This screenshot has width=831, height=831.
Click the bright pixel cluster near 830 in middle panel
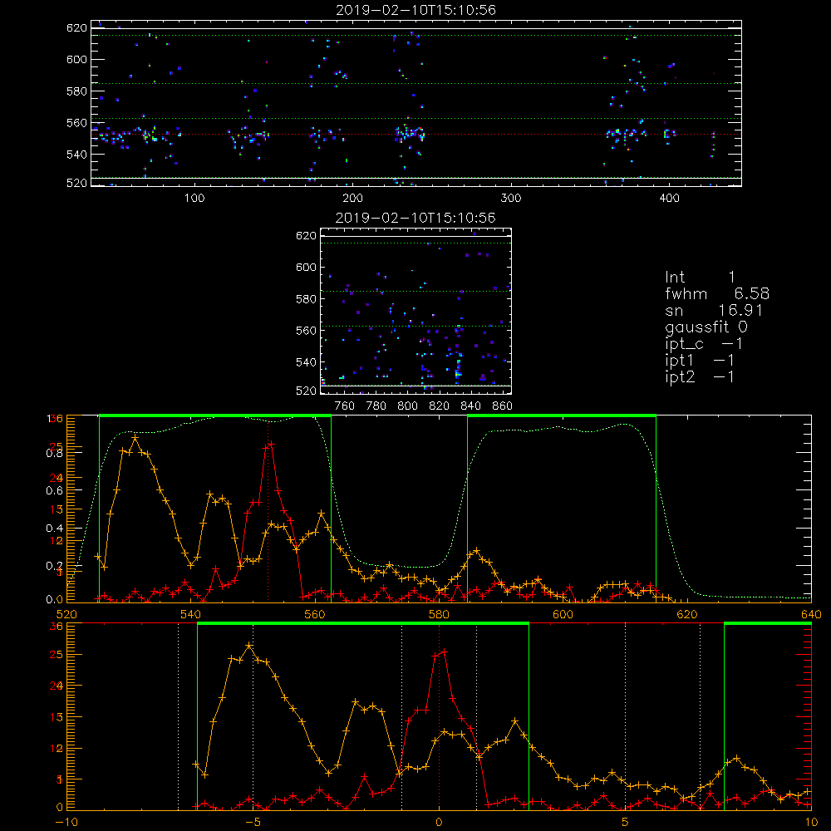[x=459, y=368]
